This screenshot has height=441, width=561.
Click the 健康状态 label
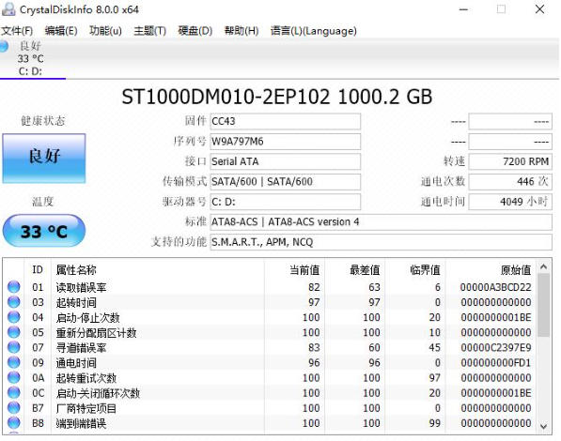coord(43,121)
